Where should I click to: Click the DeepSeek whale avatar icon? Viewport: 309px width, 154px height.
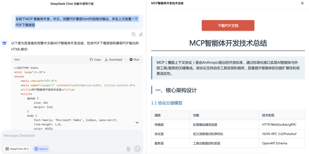(x=4, y=43)
